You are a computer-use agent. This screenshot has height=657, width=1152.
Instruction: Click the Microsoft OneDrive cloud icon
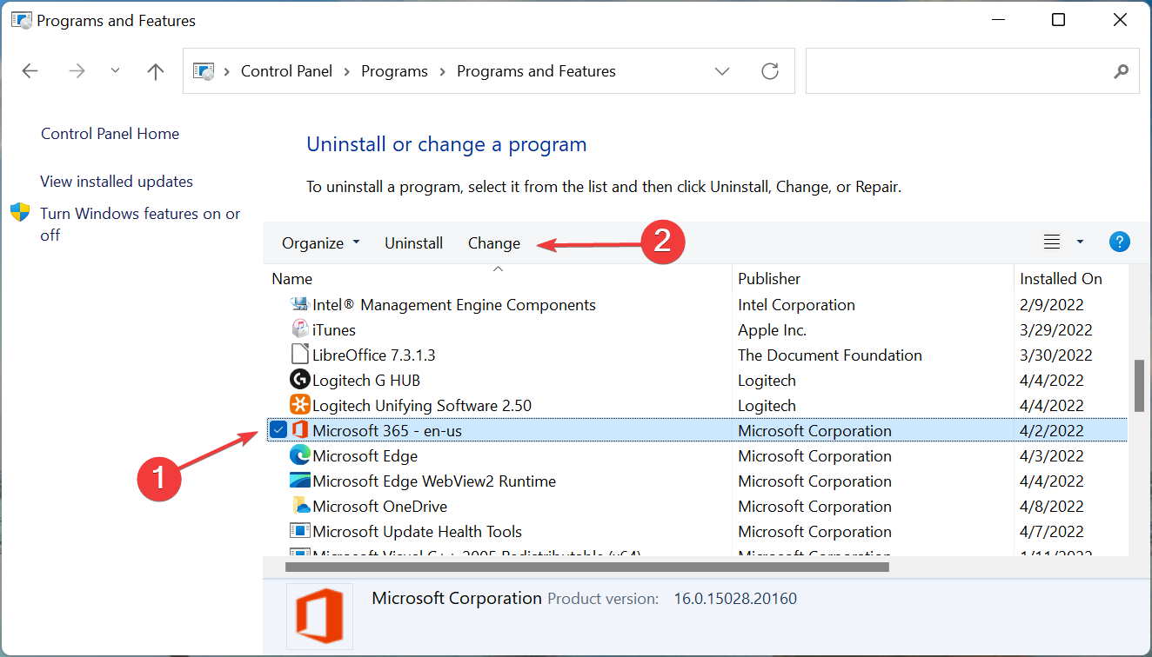tap(298, 505)
